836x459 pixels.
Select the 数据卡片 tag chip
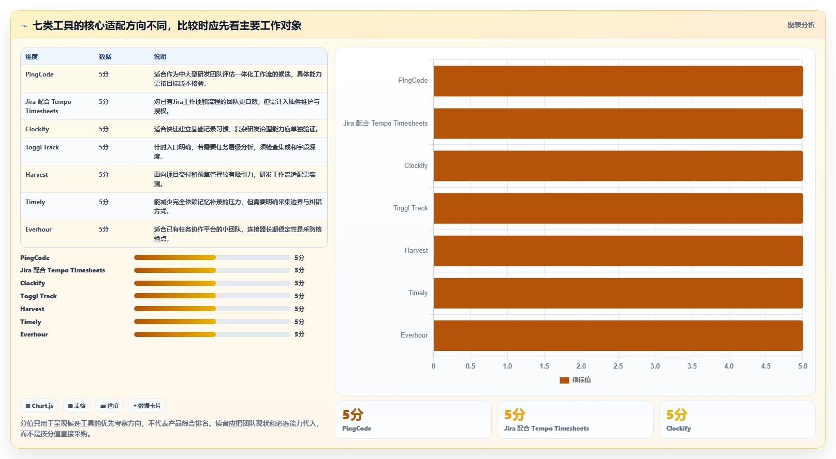pos(147,406)
